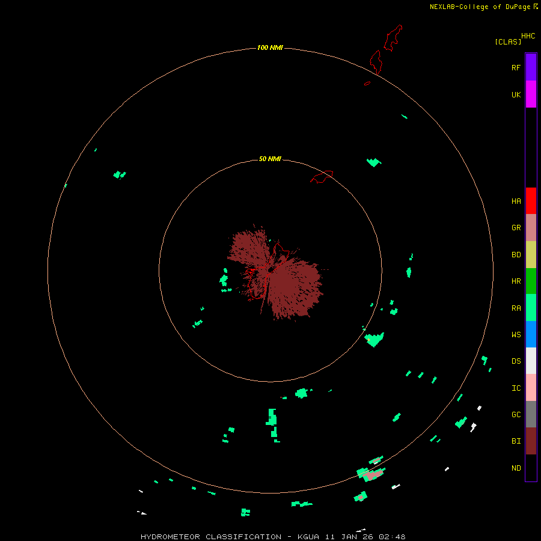Click the DS white legend swatch
This screenshot has height=541, width=541.
(531, 361)
